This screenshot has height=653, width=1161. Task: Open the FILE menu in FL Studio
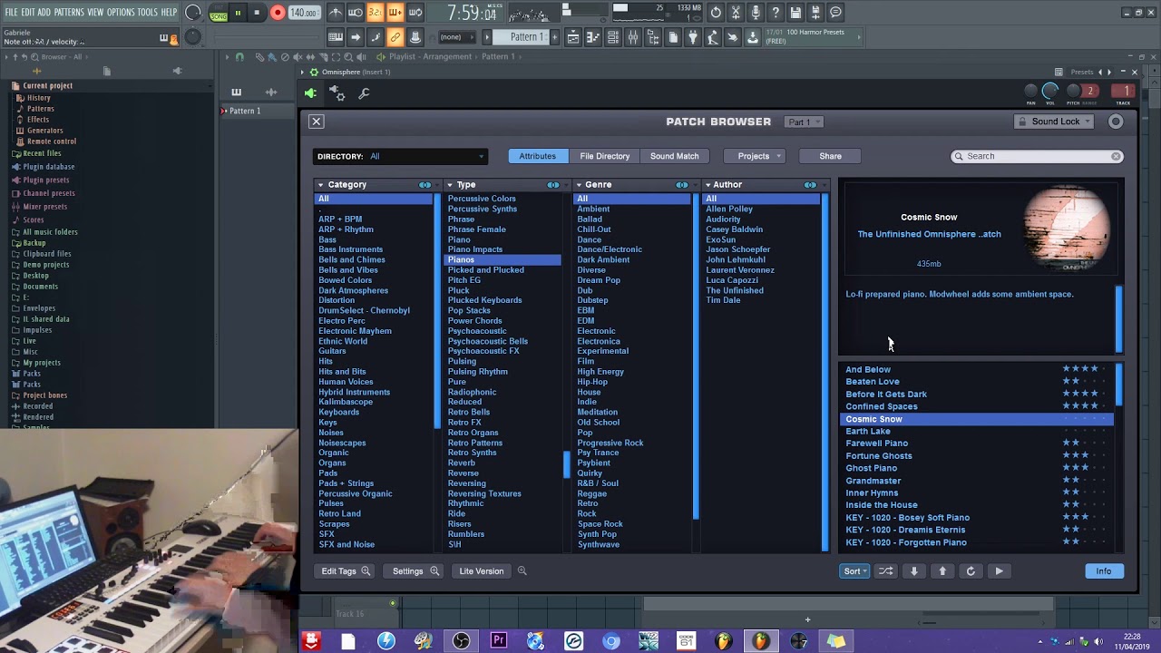[x=12, y=13]
